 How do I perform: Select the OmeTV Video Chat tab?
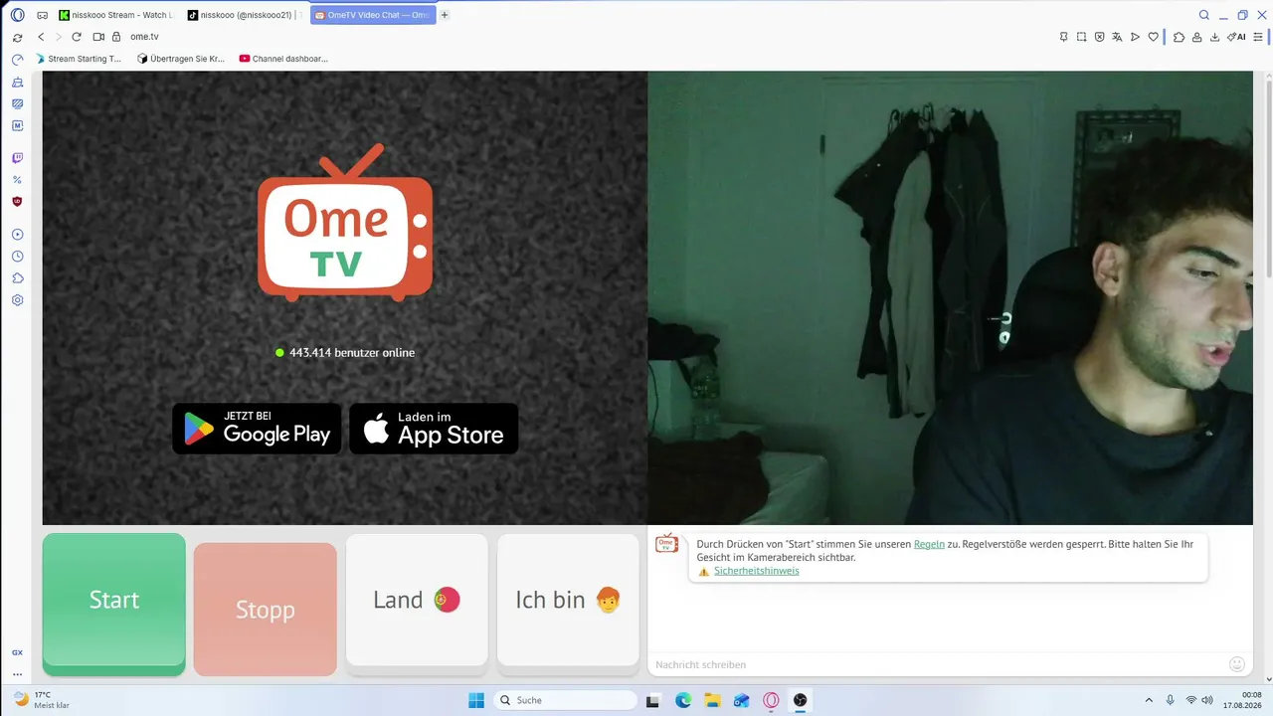tap(372, 15)
